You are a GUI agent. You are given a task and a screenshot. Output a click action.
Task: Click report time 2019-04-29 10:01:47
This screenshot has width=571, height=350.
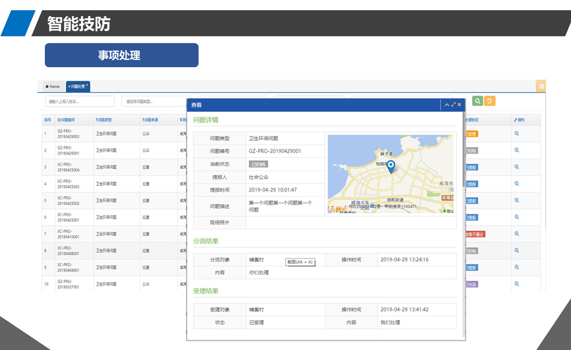pyautogui.click(x=273, y=190)
